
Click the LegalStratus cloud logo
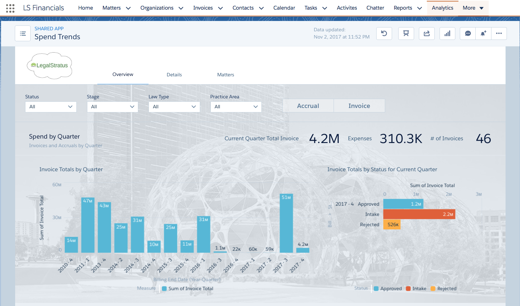click(x=50, y=66)
